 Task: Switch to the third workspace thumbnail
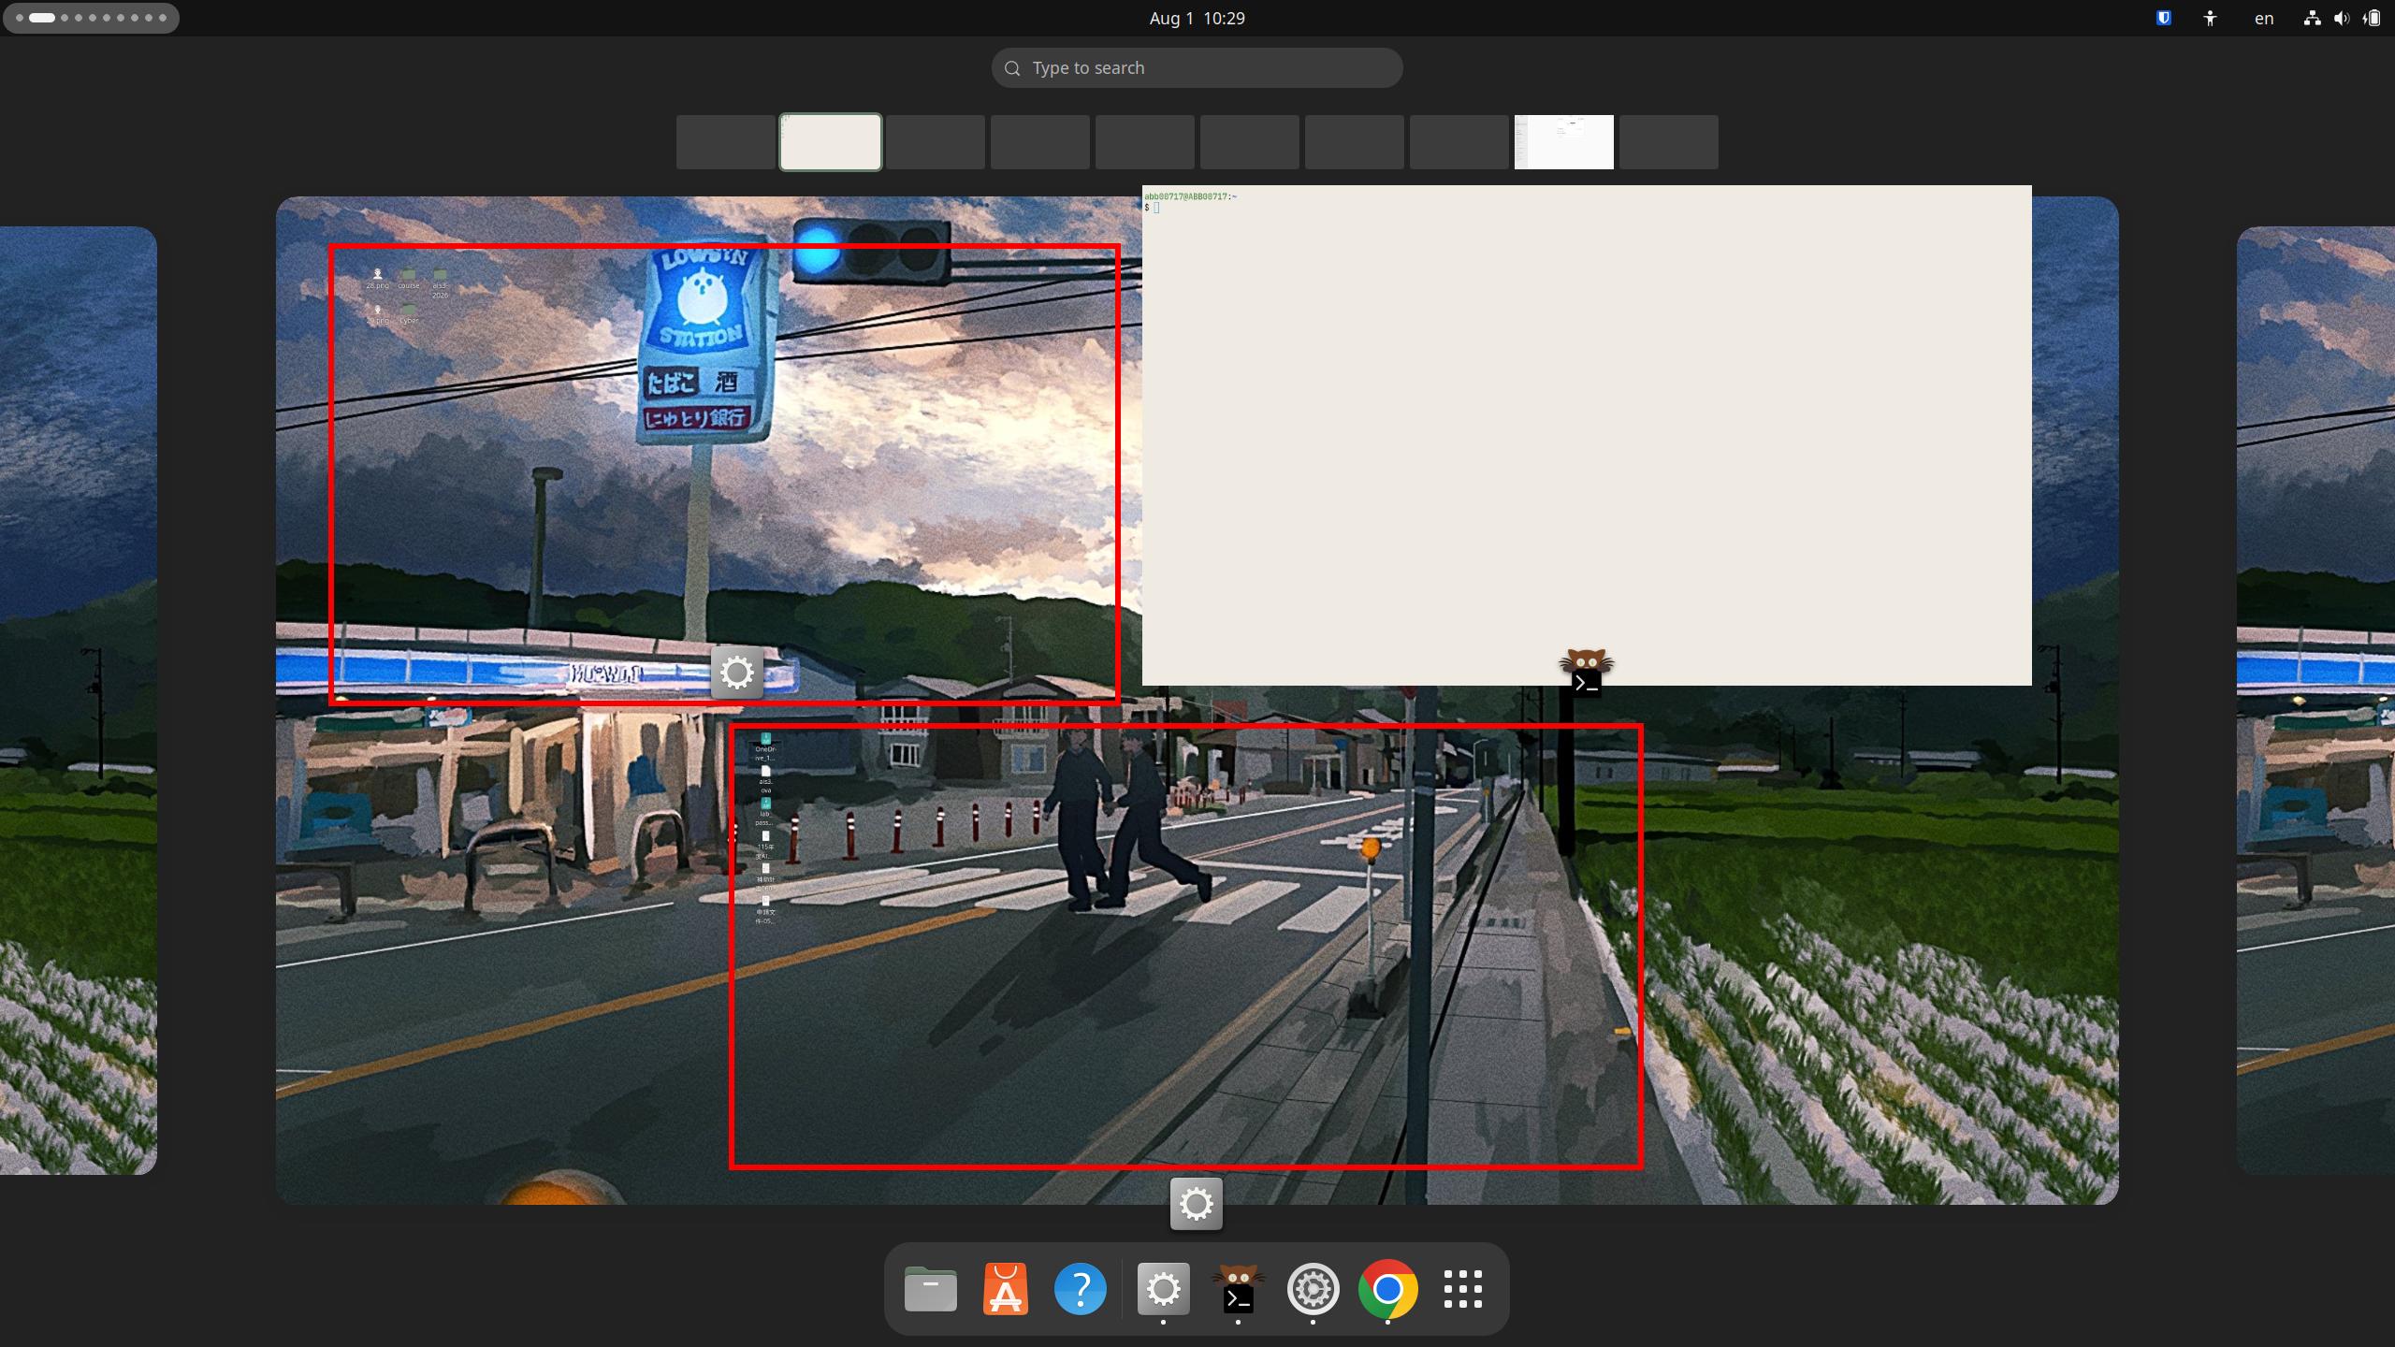pos(936,142)
